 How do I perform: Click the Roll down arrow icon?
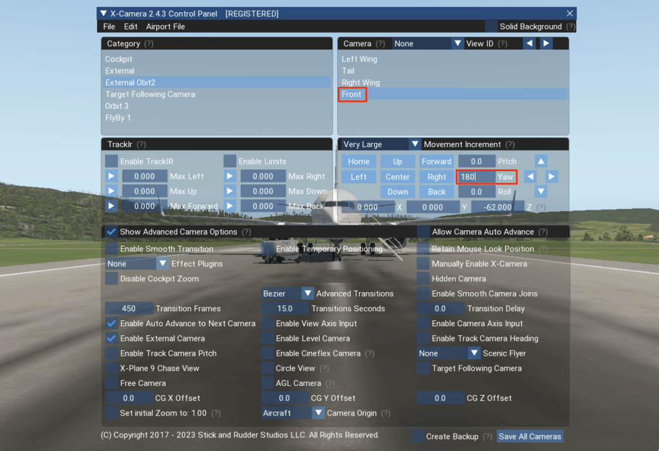tap(541, 192)
